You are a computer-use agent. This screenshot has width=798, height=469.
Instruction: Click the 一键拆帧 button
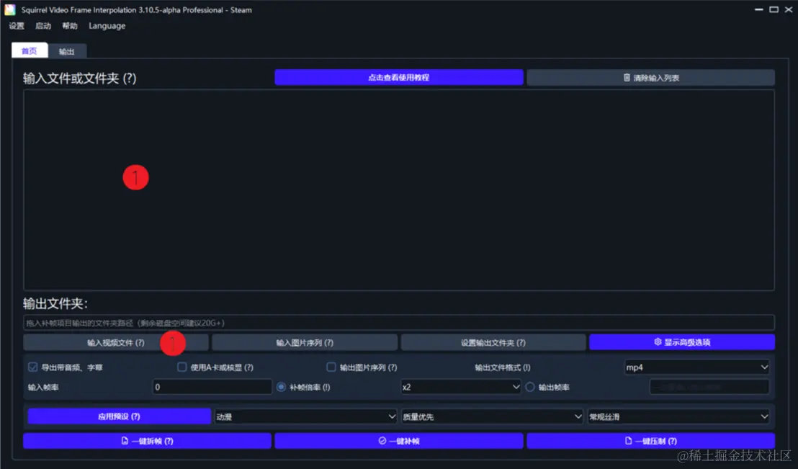click(x=147, y=441)
